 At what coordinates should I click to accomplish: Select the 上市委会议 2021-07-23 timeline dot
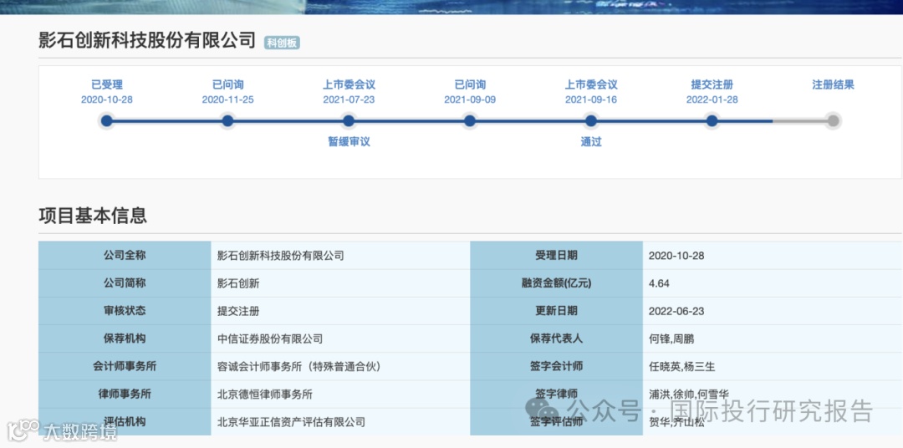[x=349, y=121]
